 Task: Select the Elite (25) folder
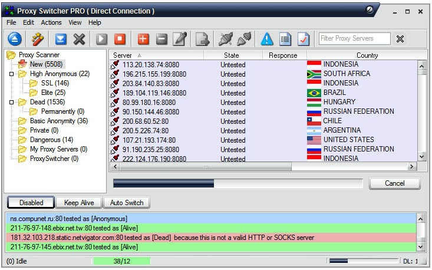click(54, 93)
